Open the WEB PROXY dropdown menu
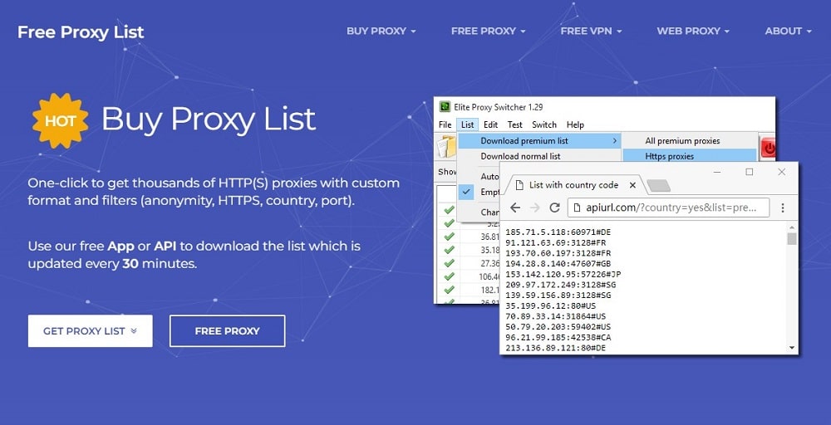 pyautogui.click(x=693, y=31)
